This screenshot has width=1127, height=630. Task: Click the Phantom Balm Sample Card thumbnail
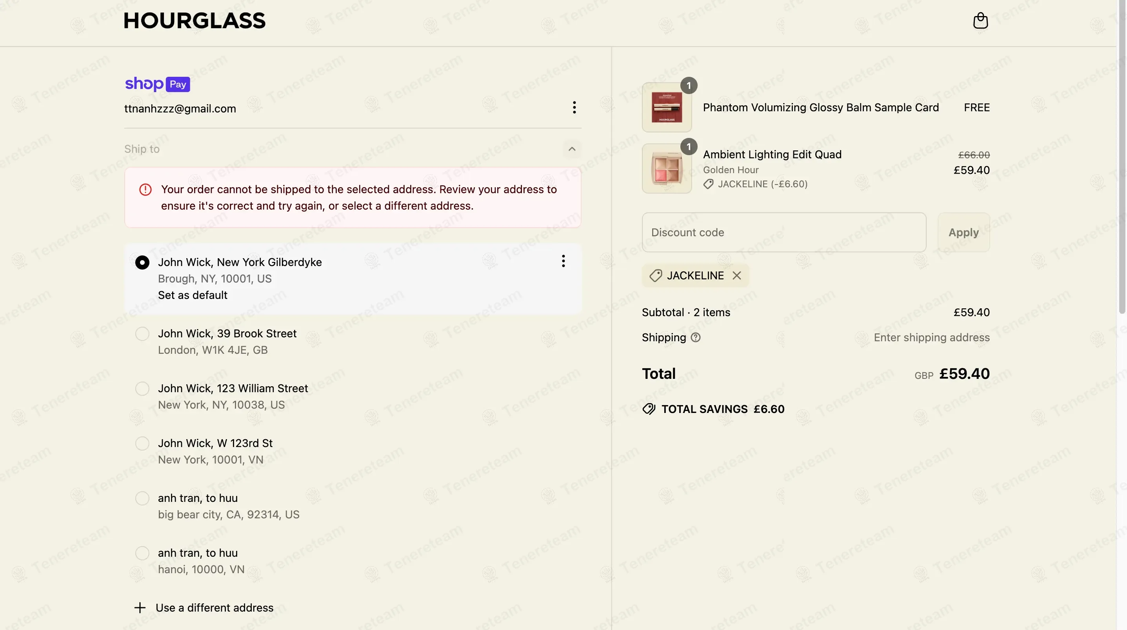click(666, 108)
